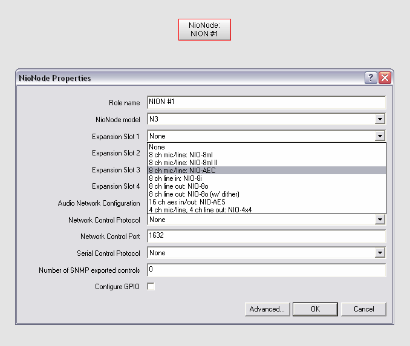Select 8 ch mic/line: NIO-8ml option
The height and width of the screenshot is (346, 410).
(180, 155)
